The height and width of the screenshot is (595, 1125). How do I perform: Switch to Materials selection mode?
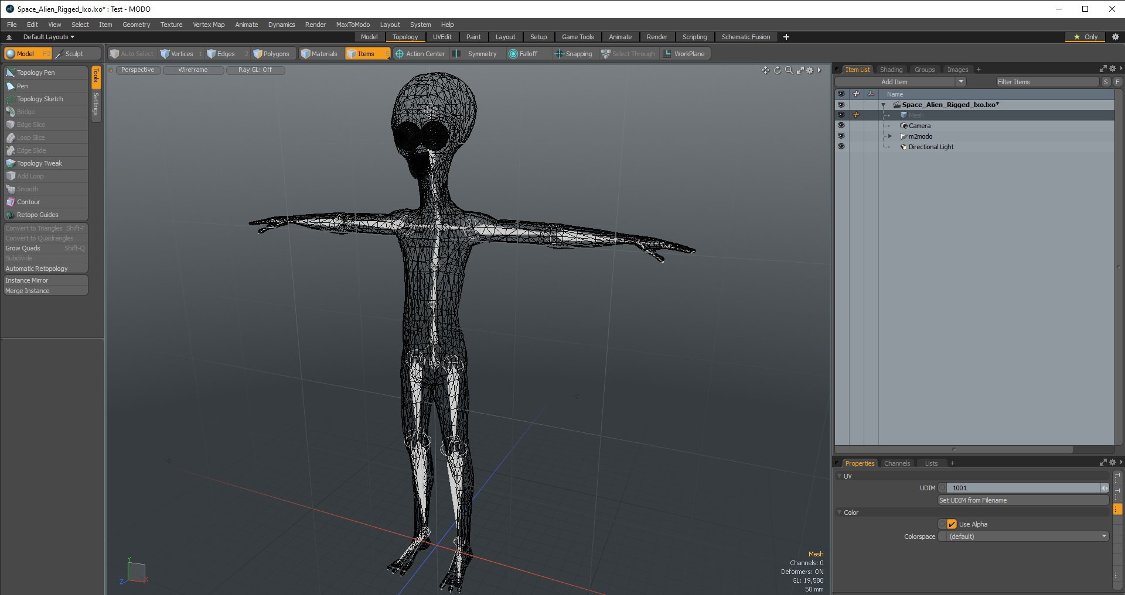pyautogui.click(x=321, y=54)
